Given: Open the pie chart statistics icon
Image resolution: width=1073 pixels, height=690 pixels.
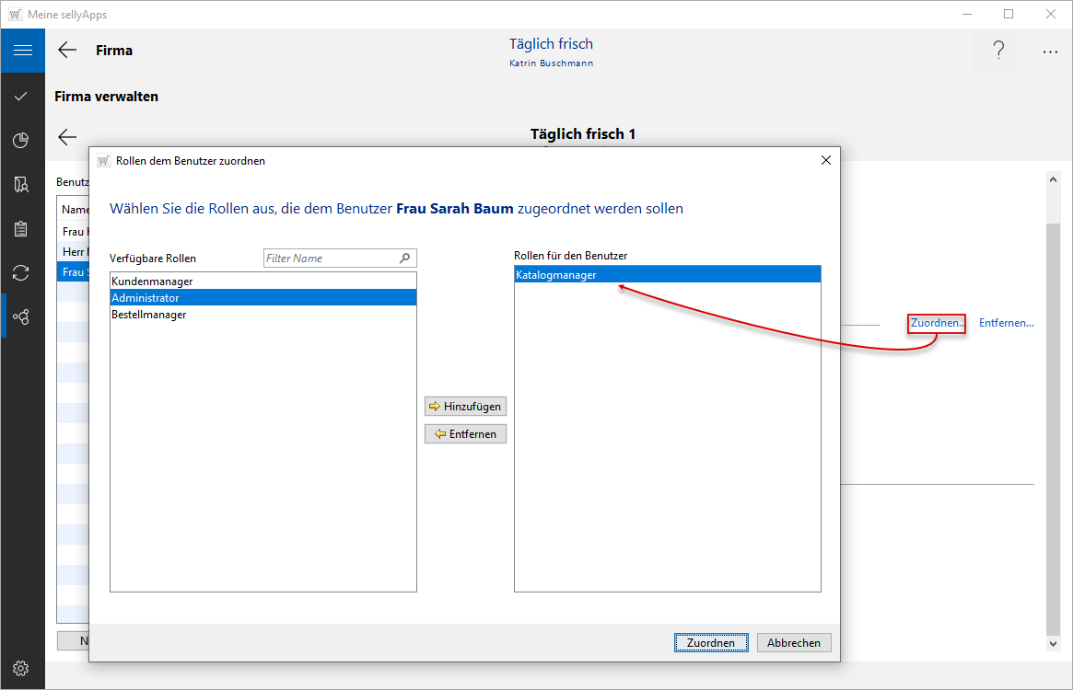Looking at the screenshot, I should [22, 140].
